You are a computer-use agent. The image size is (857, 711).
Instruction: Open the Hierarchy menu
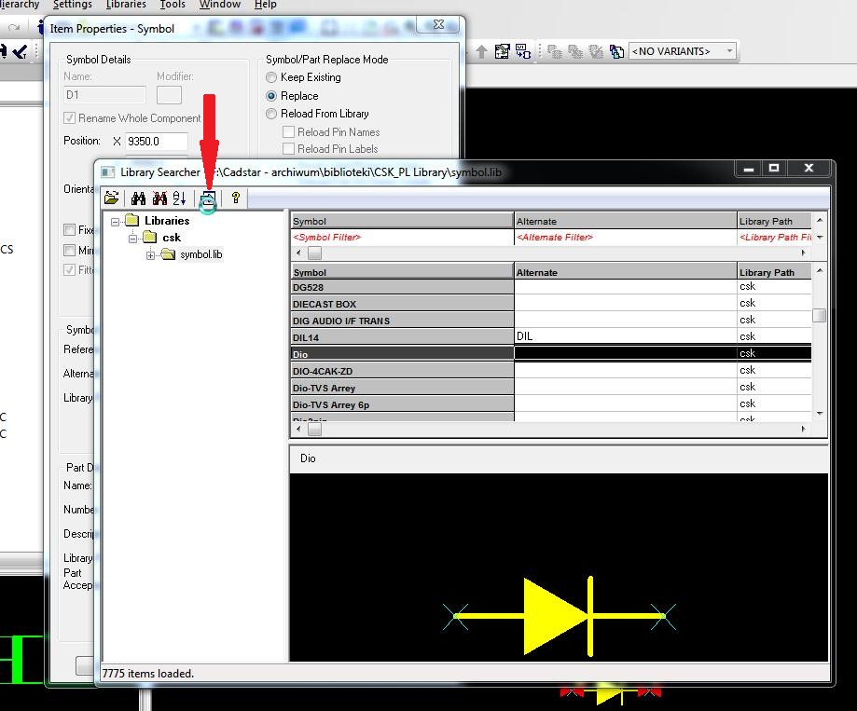pos(20,5)
